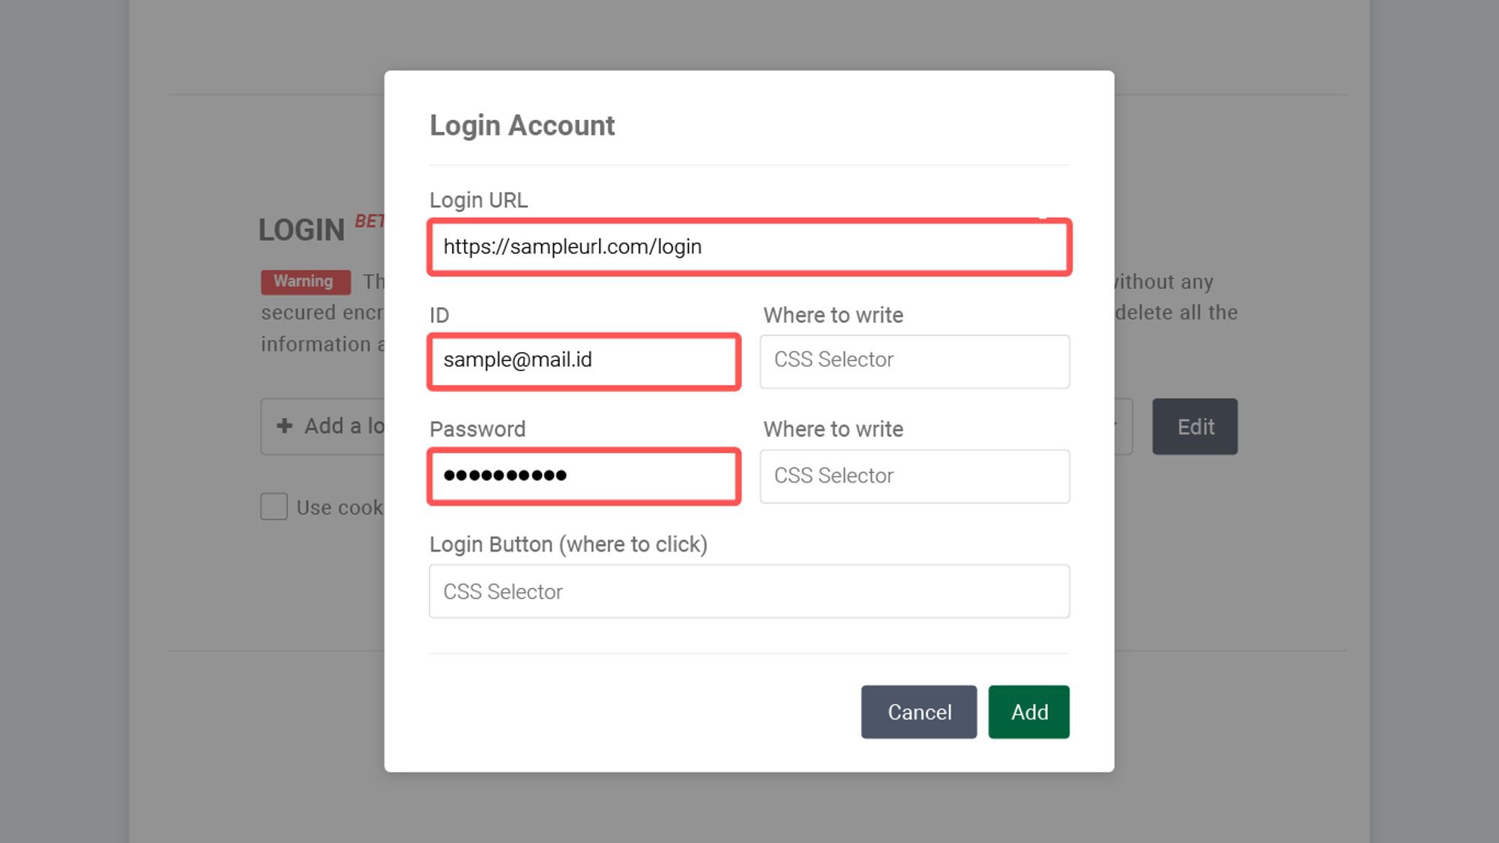Click into the masked Password field
The width and height of the screenshot is (1499, 843).
tap(584, 477)
